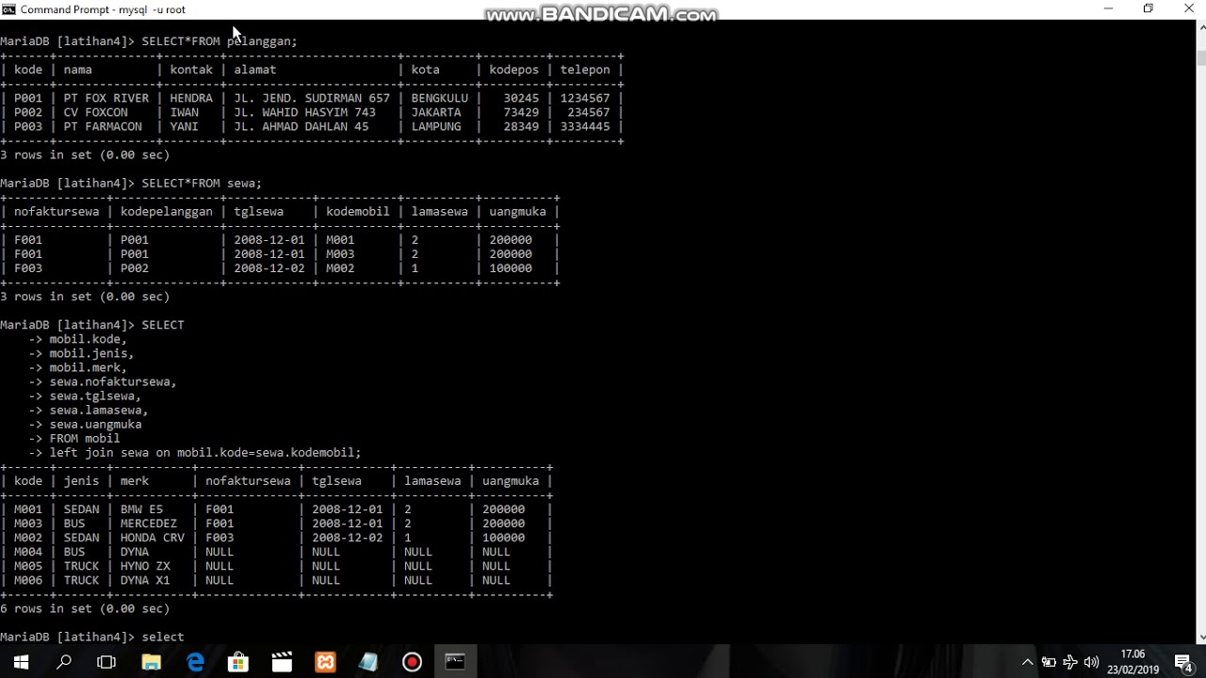Screen dimensions: 1206x678
Task: Click 'JL. JEND. SUDIRMAN 657' address
Action: [312, 98]
